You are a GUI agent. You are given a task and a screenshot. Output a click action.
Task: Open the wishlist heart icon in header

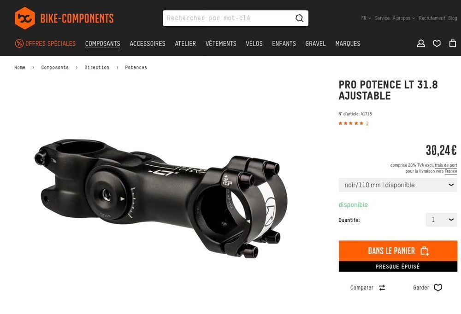click(x=437, y=43)
